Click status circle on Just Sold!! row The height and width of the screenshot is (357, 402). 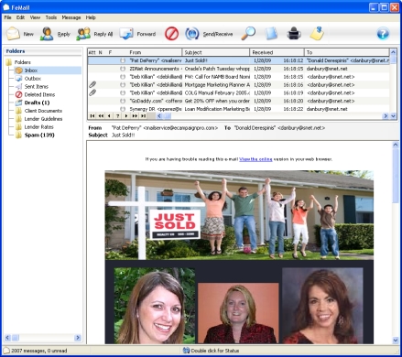coord(123,60)
